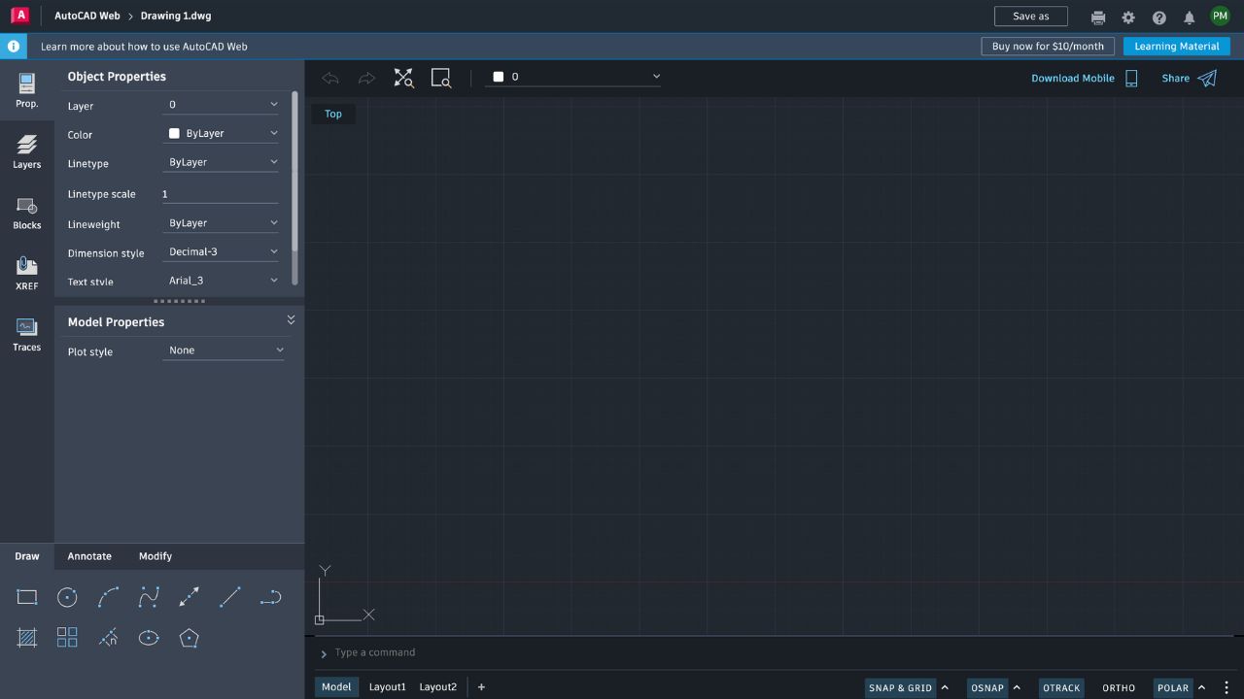
Task: Select the Polygon drawing tool
Action: pos(190,638)
